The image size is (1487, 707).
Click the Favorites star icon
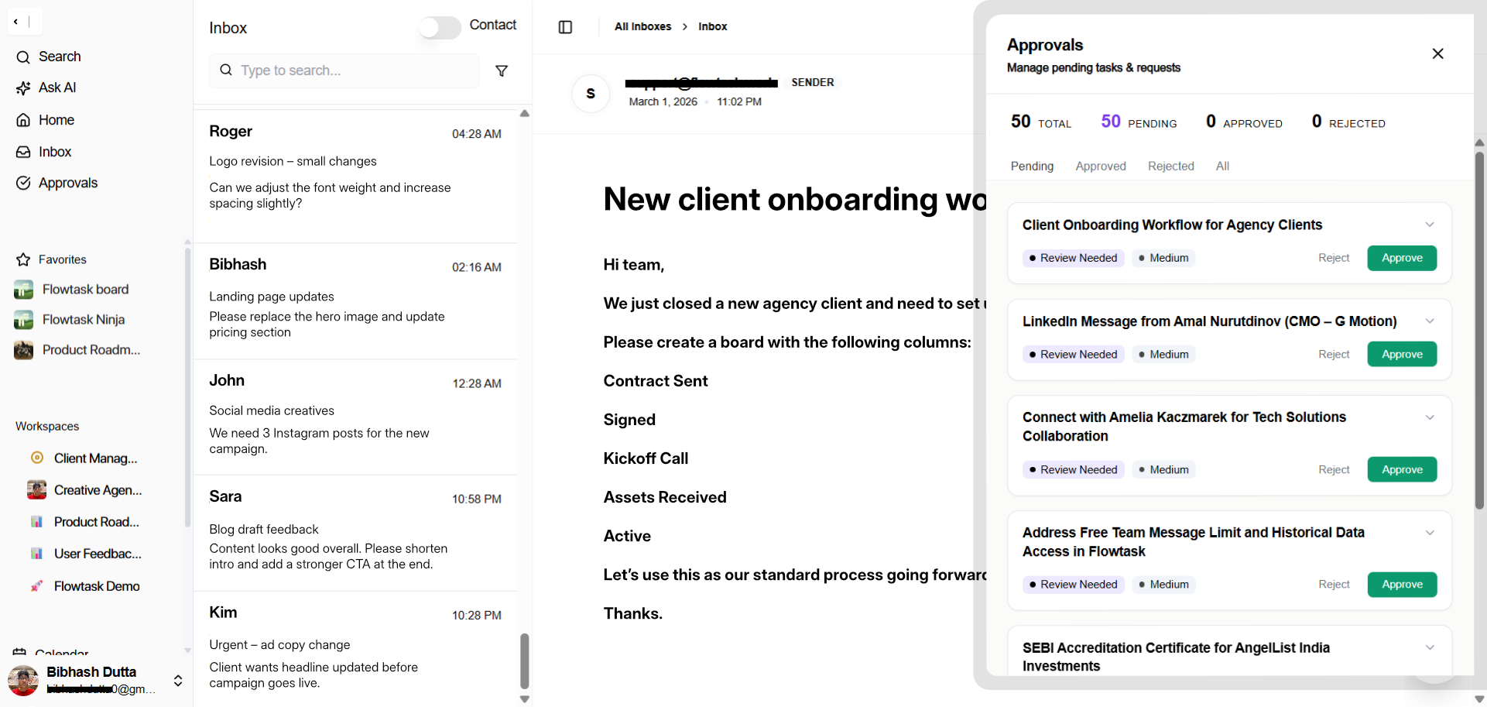click(23, 259)
